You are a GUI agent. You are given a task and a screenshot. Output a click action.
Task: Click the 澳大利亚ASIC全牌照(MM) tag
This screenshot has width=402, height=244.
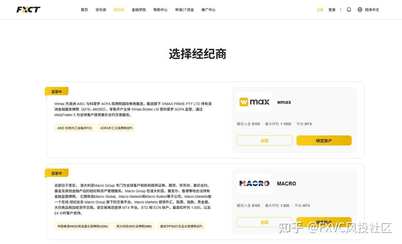pos(134,226)
